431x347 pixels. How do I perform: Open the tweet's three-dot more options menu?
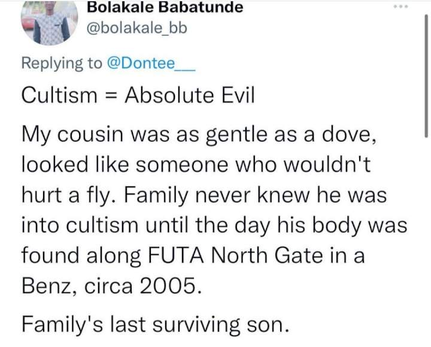(x=400, y=6)
